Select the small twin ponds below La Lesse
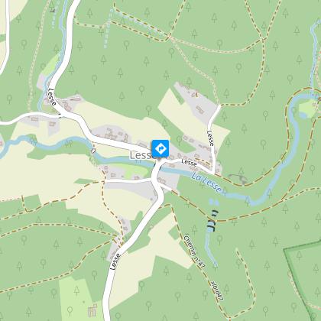321x321 pixels. pos(214,203)
